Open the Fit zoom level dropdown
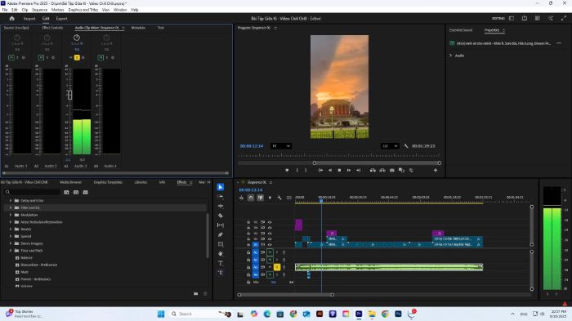Image resolution: width=572 pixels, height=321 pixels. coord(281,146)
